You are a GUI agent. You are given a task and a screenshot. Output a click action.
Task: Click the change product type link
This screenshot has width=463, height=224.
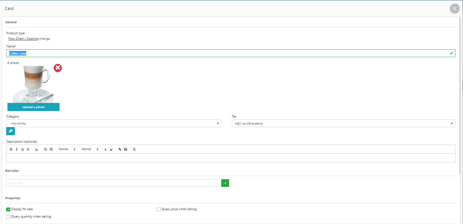45,39
